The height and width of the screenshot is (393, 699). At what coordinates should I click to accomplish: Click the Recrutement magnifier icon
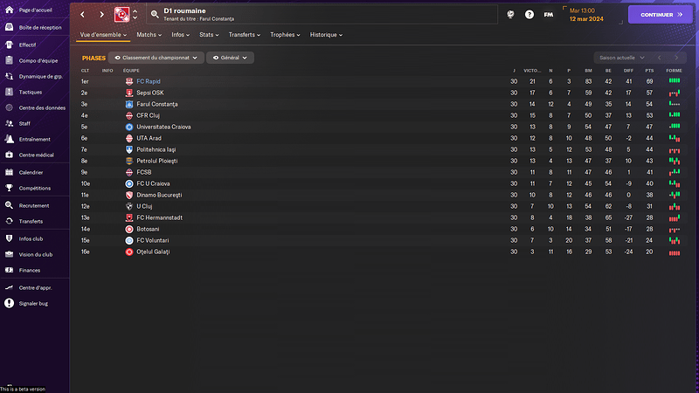(9, 205)
